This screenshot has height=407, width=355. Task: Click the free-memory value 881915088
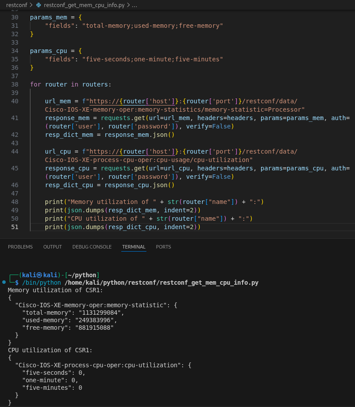(x=94, y=328)
